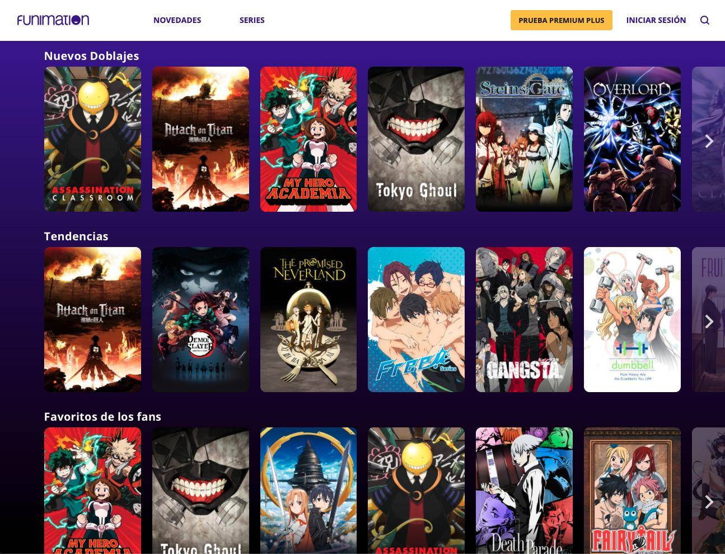Go to Funimation home via logo
The height and width of the screenshot is (554, 725).
pos(53,20)
